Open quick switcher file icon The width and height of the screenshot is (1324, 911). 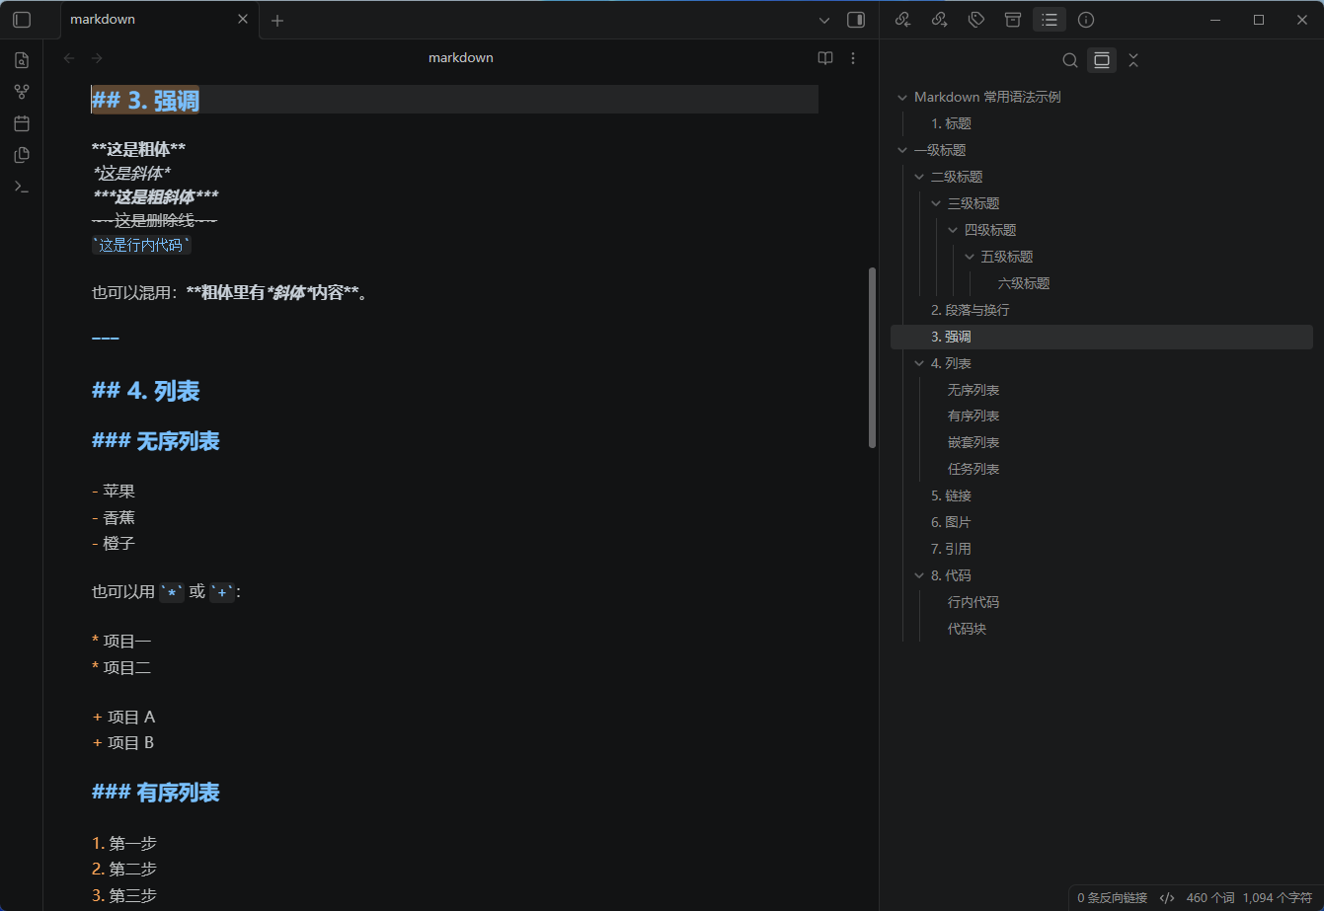click(x=22, y=60)
